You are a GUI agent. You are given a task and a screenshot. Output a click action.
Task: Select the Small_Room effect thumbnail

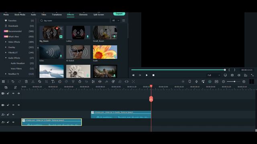point(105,32)
